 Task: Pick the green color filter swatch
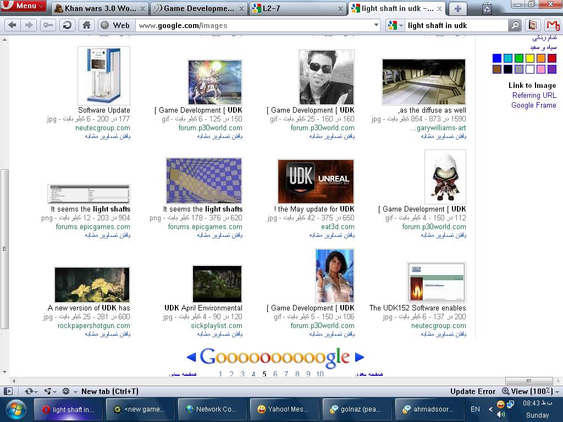pos(519,58)
